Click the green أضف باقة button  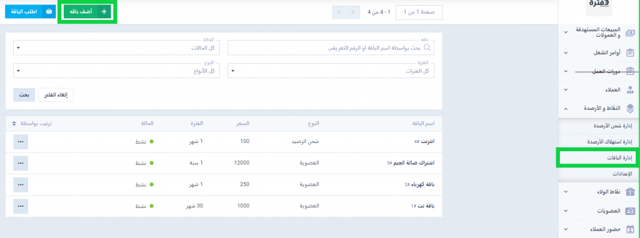point(87,12)
